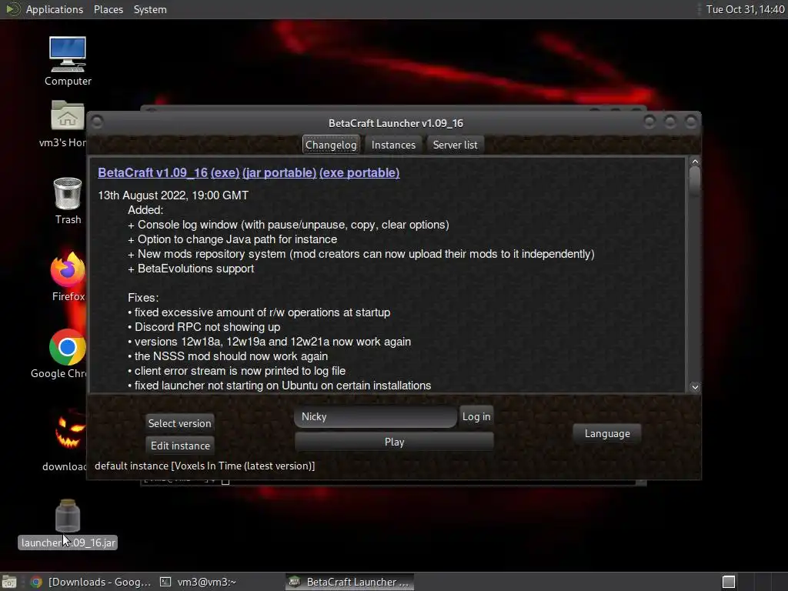Click the changelog scrollbar down arrow
788x591 pixels.
tap(695, 387)
